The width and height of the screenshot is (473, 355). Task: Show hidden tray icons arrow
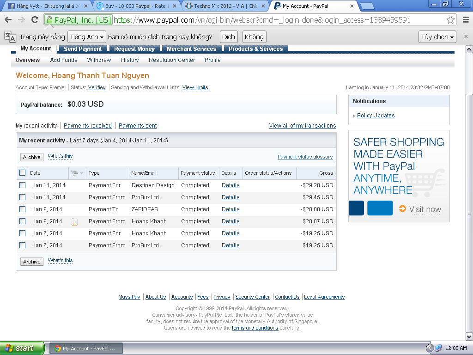click(430, 348)
